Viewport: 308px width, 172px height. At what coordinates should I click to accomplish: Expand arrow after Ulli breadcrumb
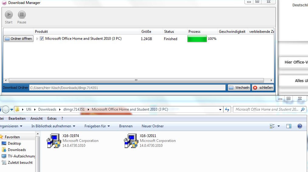click(x=35, y=109)
